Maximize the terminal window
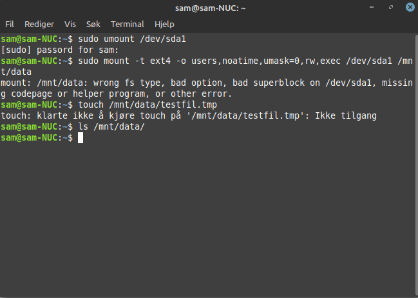Image resolution: width=418 pixels, height=298 pixels. click(x=391, y=7)
